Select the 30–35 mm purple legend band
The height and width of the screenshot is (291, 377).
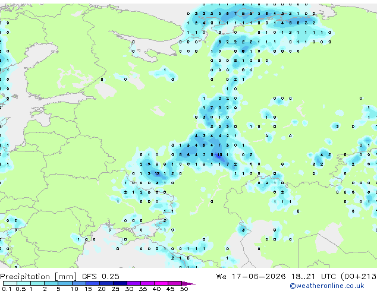(134, 283)
